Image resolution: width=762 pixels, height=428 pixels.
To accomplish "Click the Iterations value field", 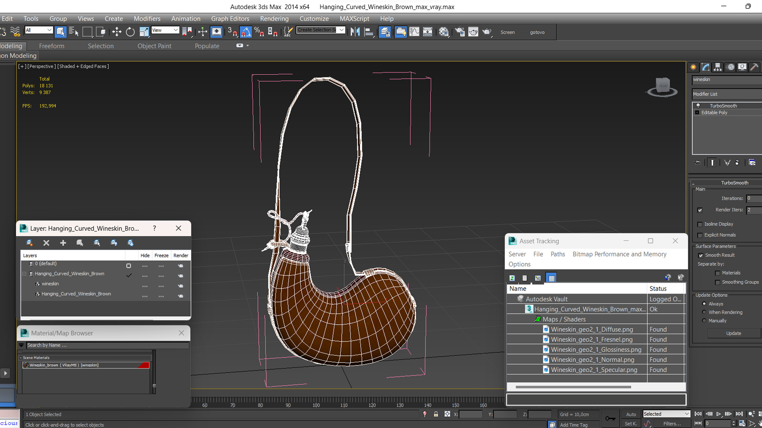I will tap(754, 199).
